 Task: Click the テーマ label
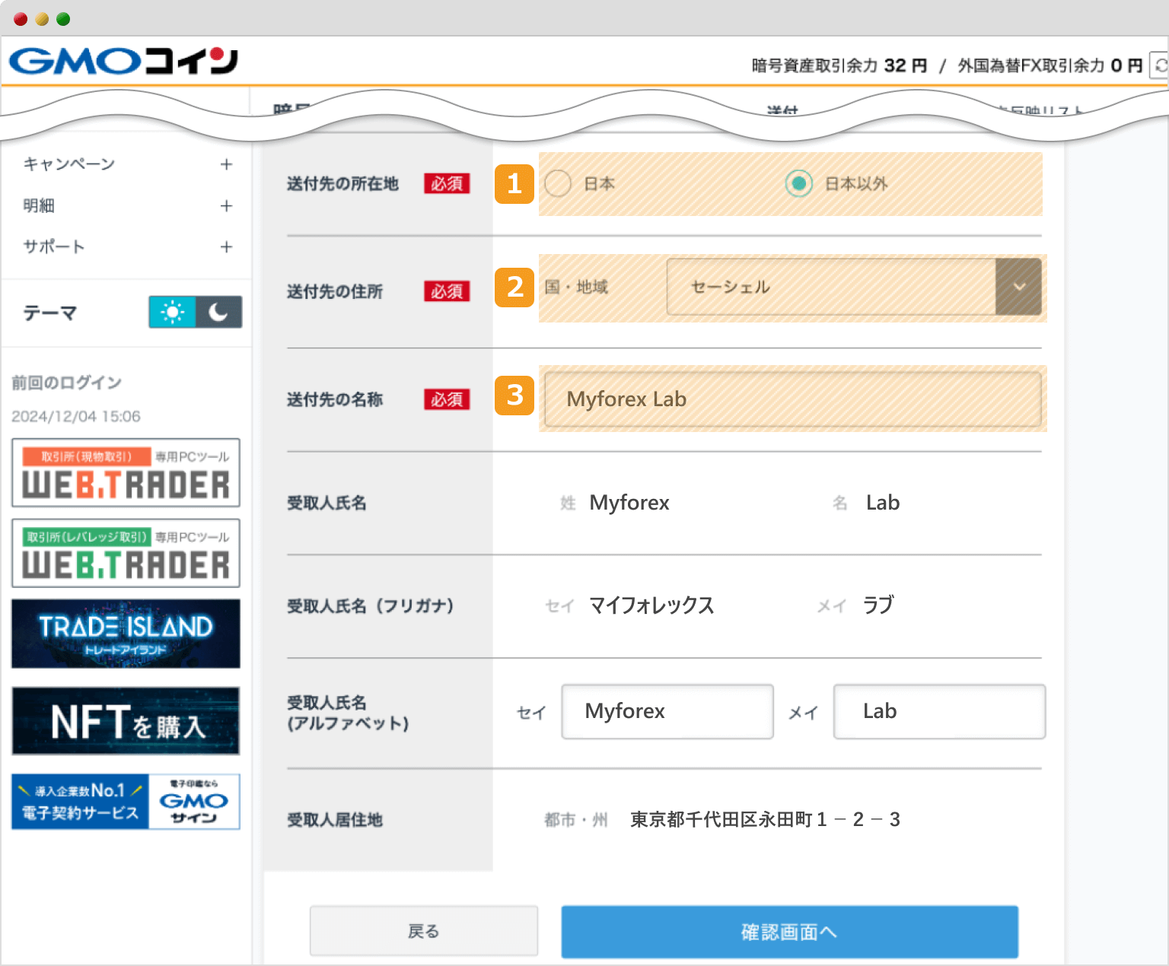[x=50, y=313]
